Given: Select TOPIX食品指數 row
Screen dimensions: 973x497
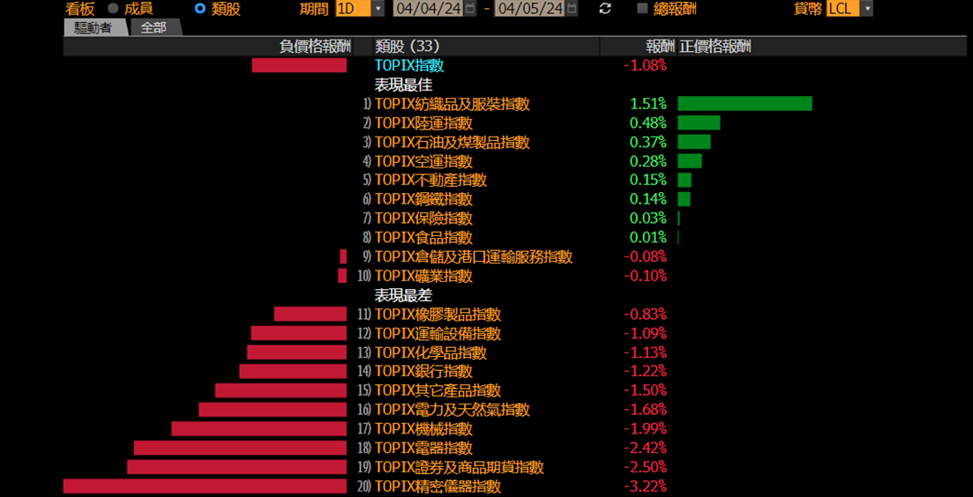Looking at the screenshot, I should pos(423,238).
